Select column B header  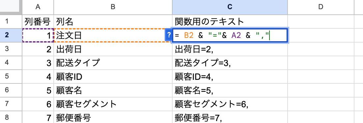click(113, 7)
